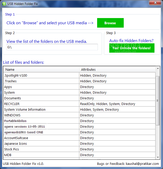Click the 'List of files and folders:' label
This screenshot has height=169, width=163.
24,62
